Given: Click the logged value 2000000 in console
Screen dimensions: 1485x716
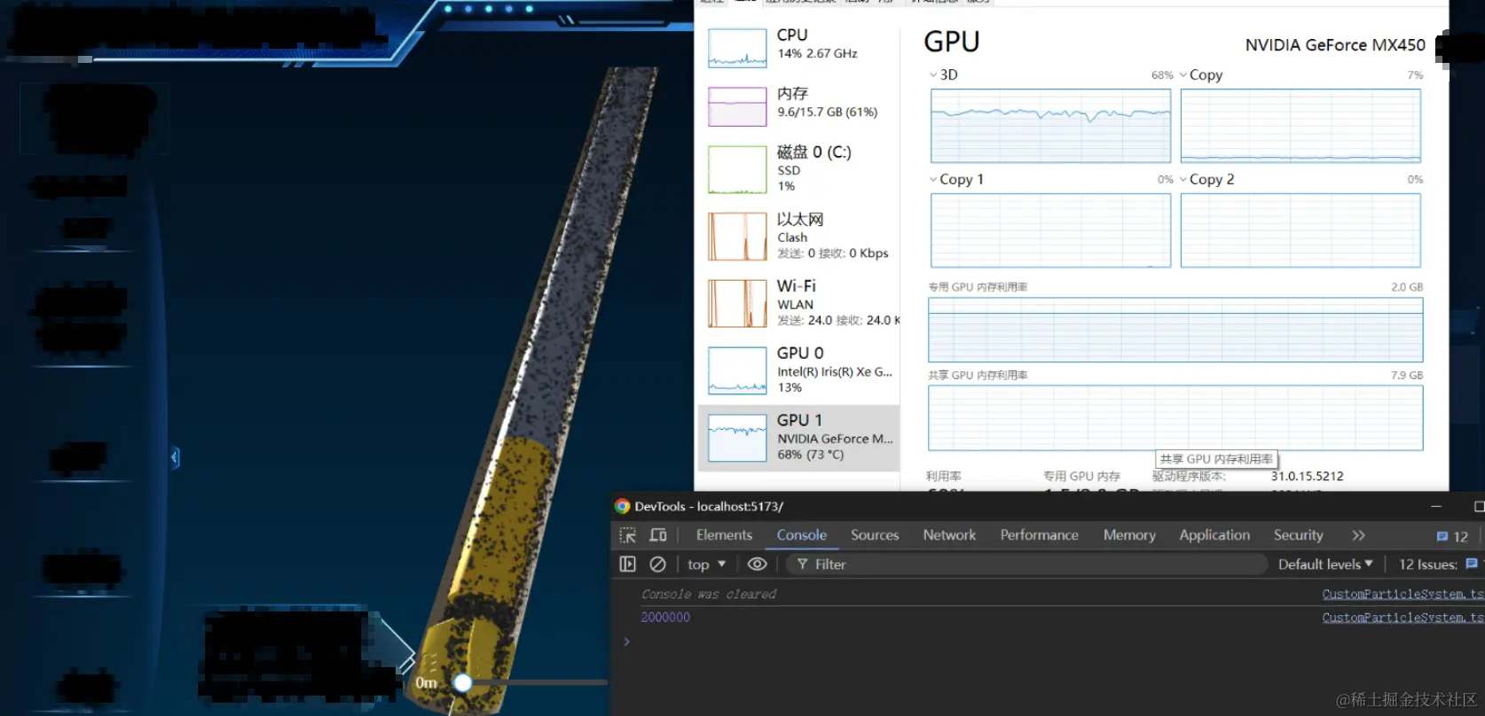Looking at the screenshot, I should 665,618.
